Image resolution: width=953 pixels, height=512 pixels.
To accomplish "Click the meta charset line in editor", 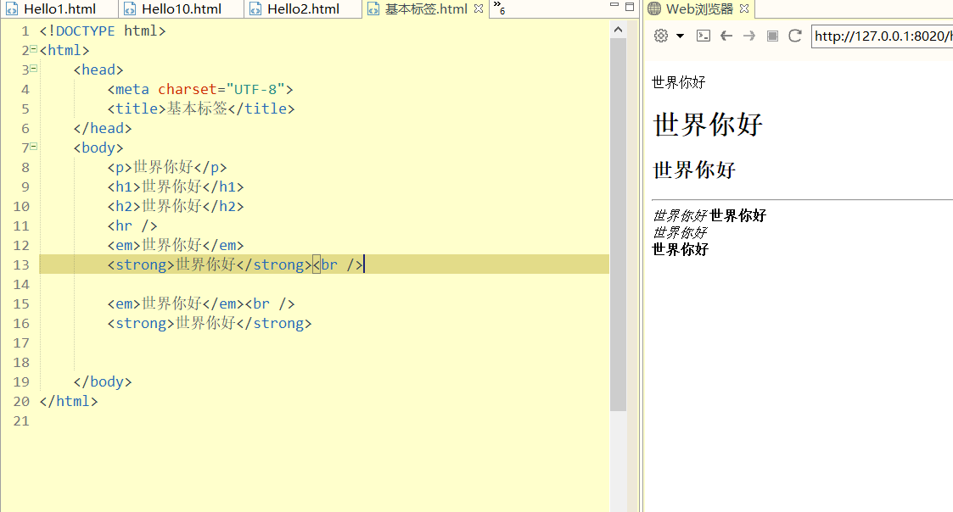I will tap(200, 89).
